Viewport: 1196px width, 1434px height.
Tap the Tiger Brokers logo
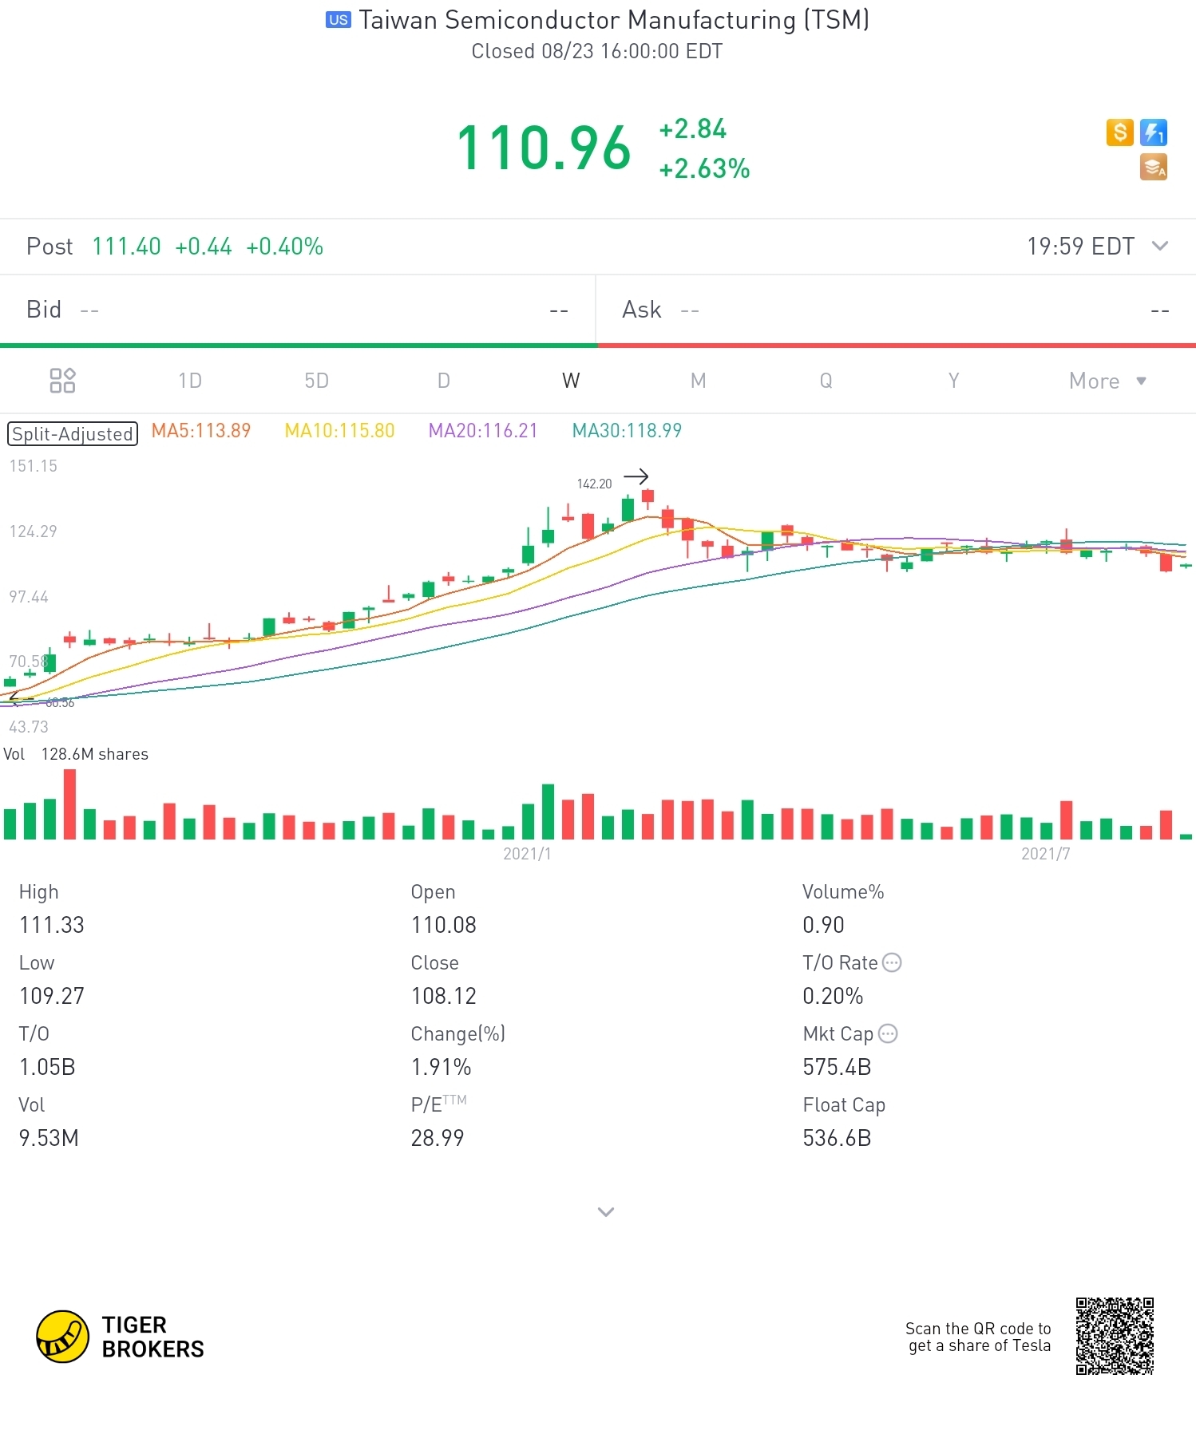(121, 1337)
